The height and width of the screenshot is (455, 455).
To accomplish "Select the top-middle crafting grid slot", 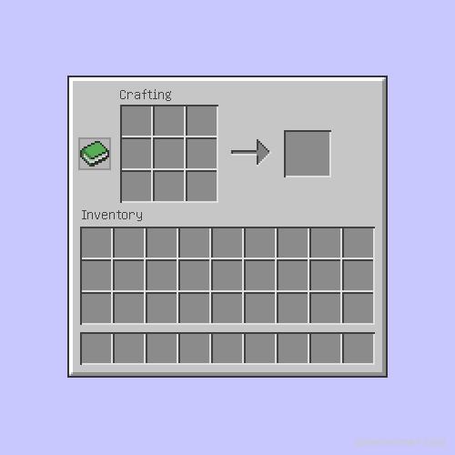I will coord(169,121).
